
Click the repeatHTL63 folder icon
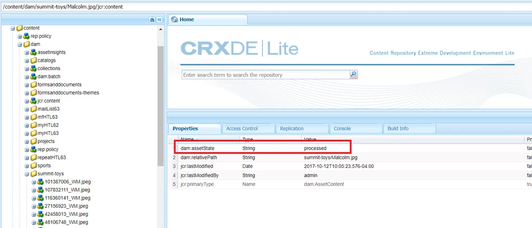pos(33,157)
